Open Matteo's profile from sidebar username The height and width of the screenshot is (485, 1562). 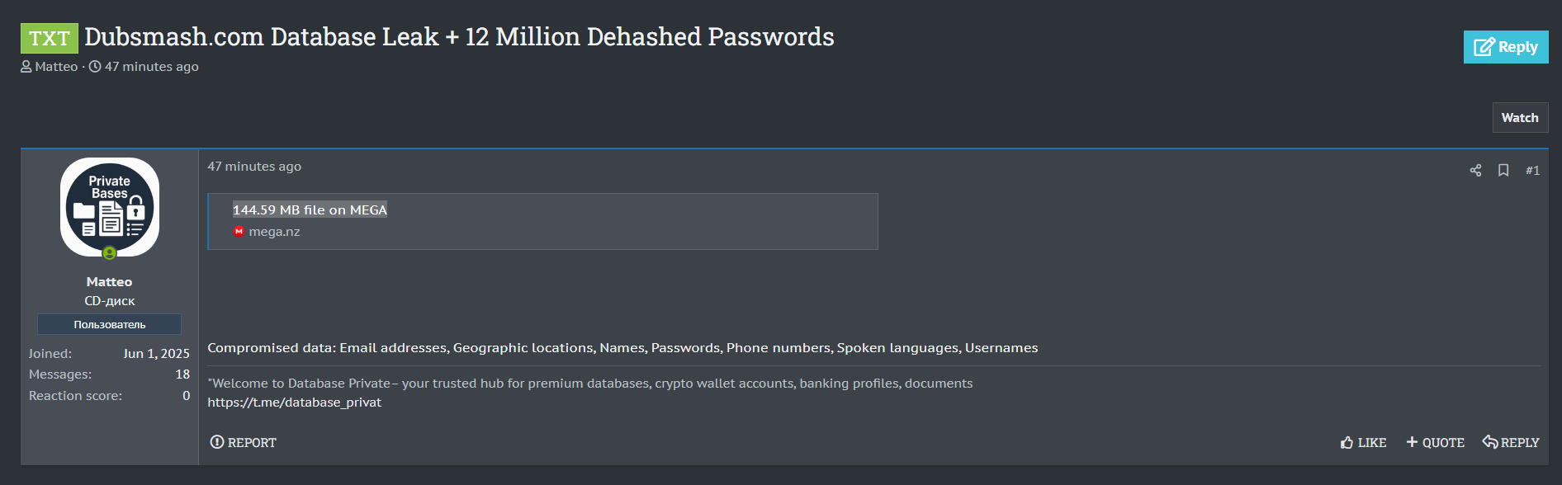109,282
